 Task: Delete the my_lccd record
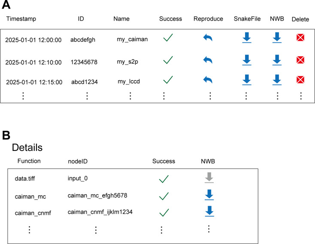click(300, 80)
